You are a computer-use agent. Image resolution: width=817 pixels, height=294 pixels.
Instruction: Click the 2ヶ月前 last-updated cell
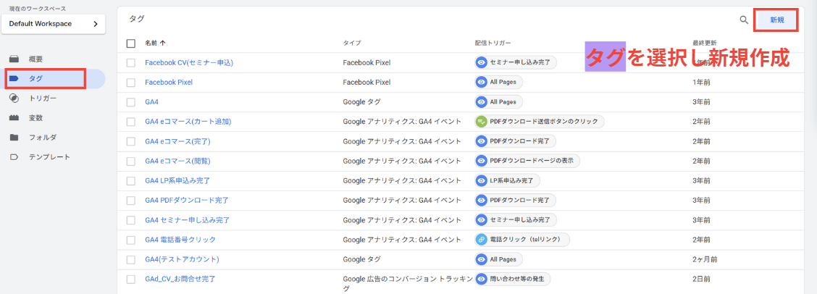(x=705, y=259)
